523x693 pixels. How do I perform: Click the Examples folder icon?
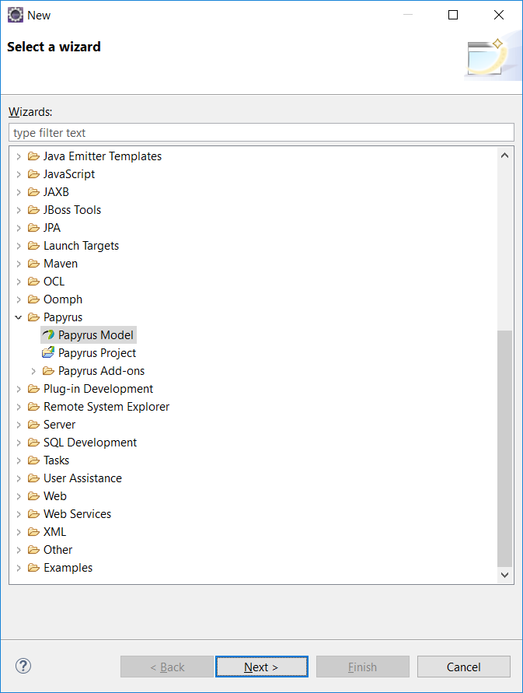click(33, 568)
